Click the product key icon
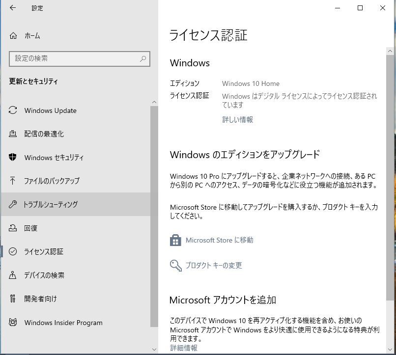 [x=176, y=266]
